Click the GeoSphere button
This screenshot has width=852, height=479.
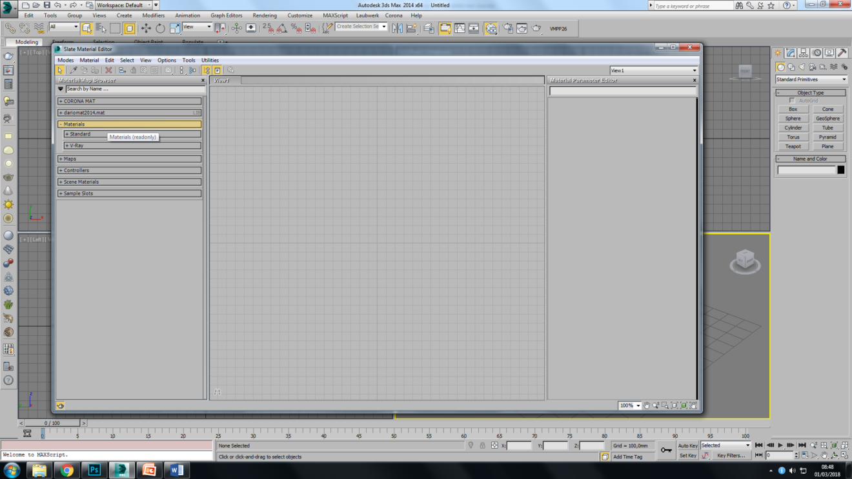click(827, 119)
